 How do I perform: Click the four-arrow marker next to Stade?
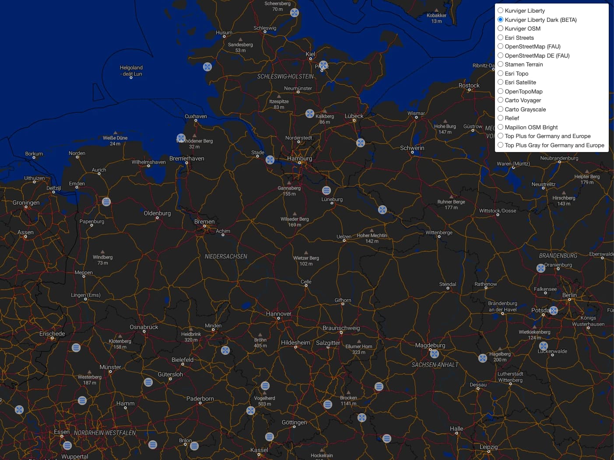pyautogui.click(x=270, y=160)
